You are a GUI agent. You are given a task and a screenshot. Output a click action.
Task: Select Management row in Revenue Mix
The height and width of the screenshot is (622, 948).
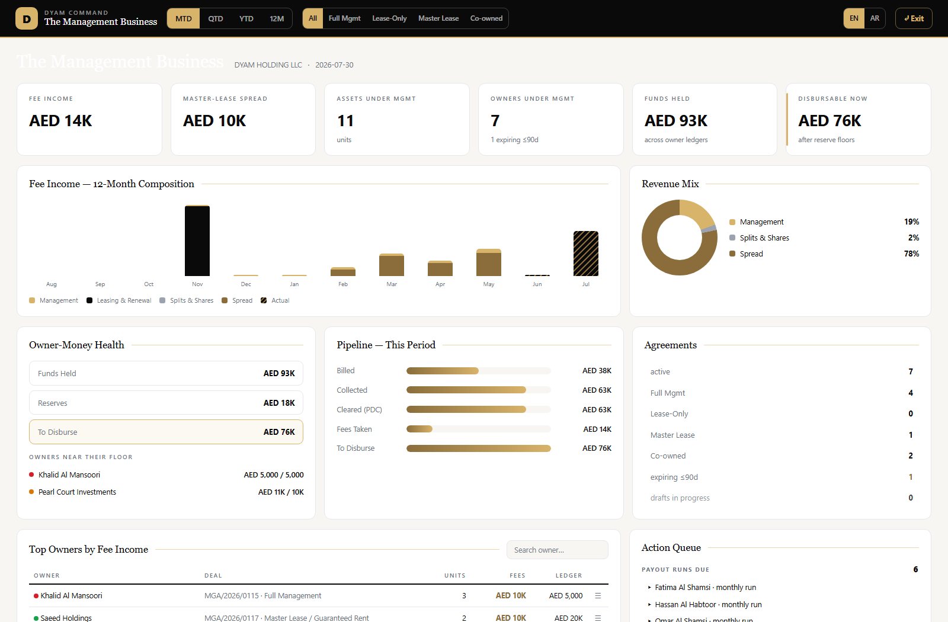[x=824, y=222]
